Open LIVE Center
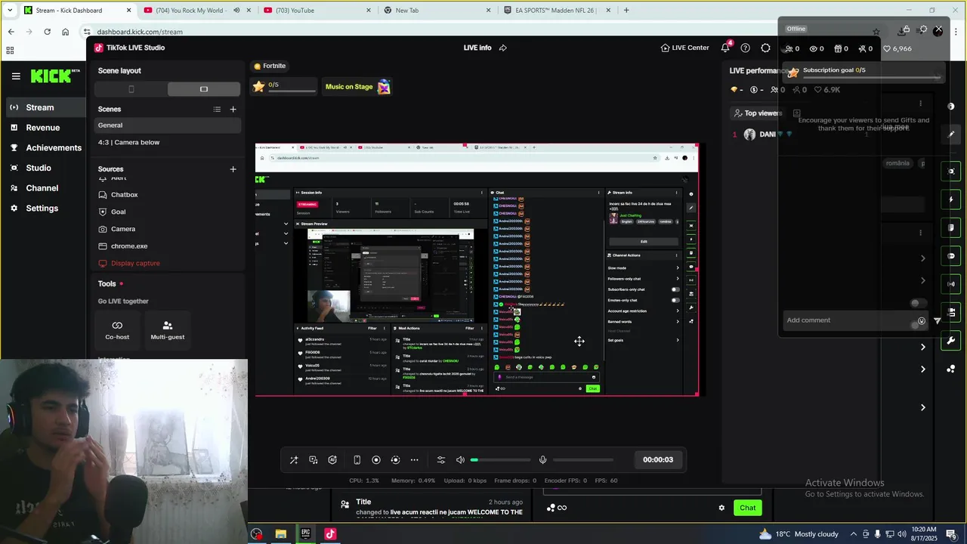The image size is (967, 544). coord(684,48)
